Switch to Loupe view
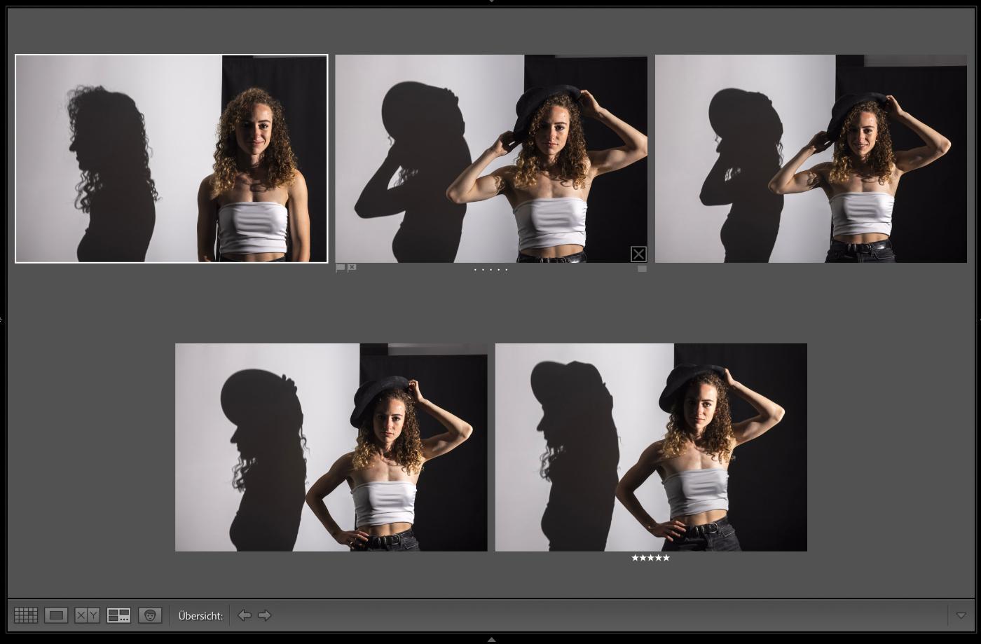 coord(56,615)
